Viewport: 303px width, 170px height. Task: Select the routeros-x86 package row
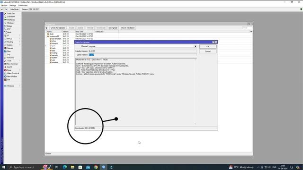click(148, 36)
